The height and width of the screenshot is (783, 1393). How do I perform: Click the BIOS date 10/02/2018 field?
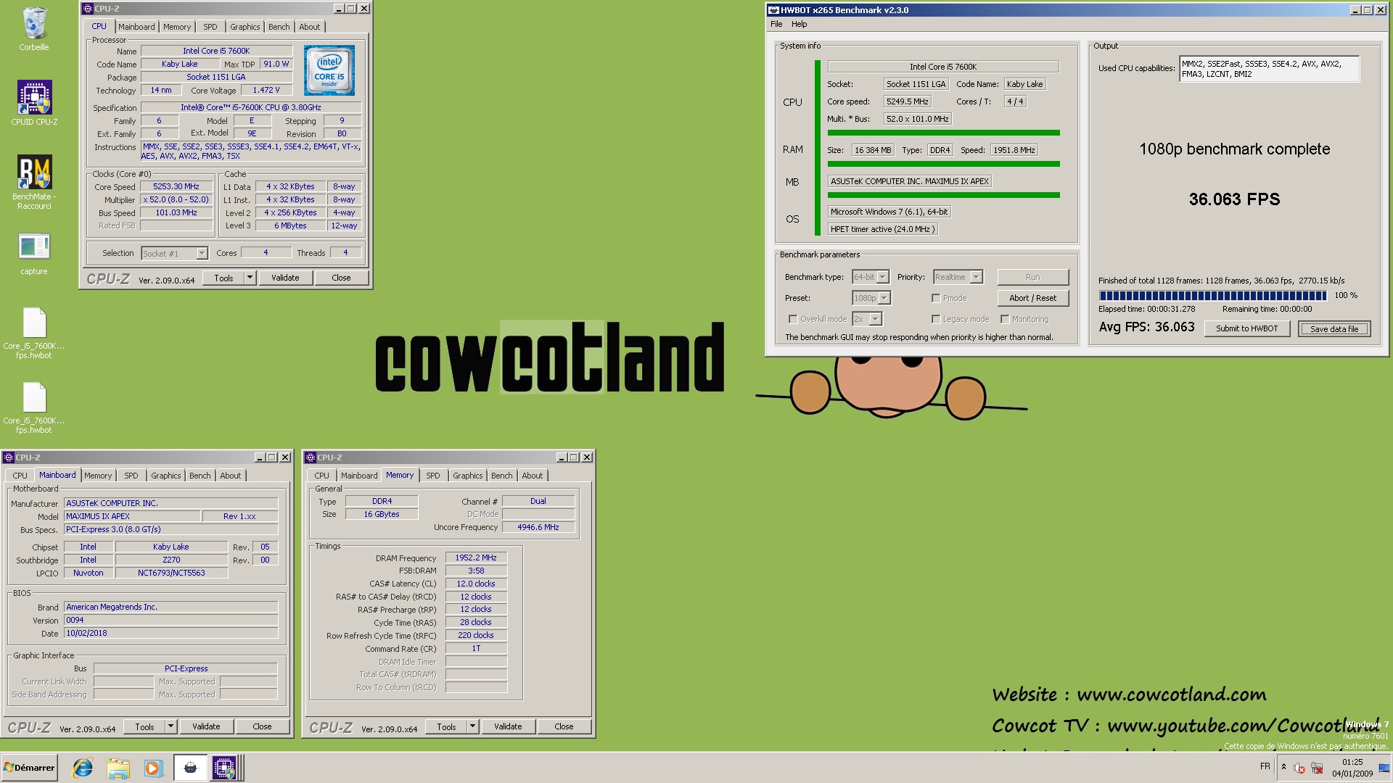pyautogui.click(x=170, y=633)
